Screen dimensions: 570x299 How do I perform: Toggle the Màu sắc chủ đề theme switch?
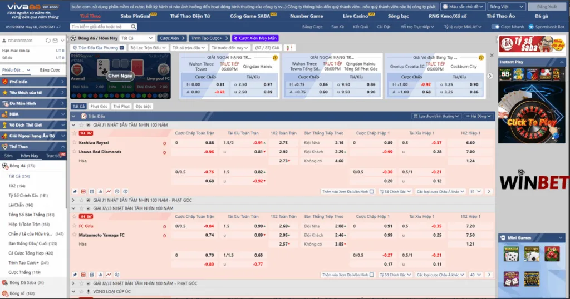click(x=445, y=7)
